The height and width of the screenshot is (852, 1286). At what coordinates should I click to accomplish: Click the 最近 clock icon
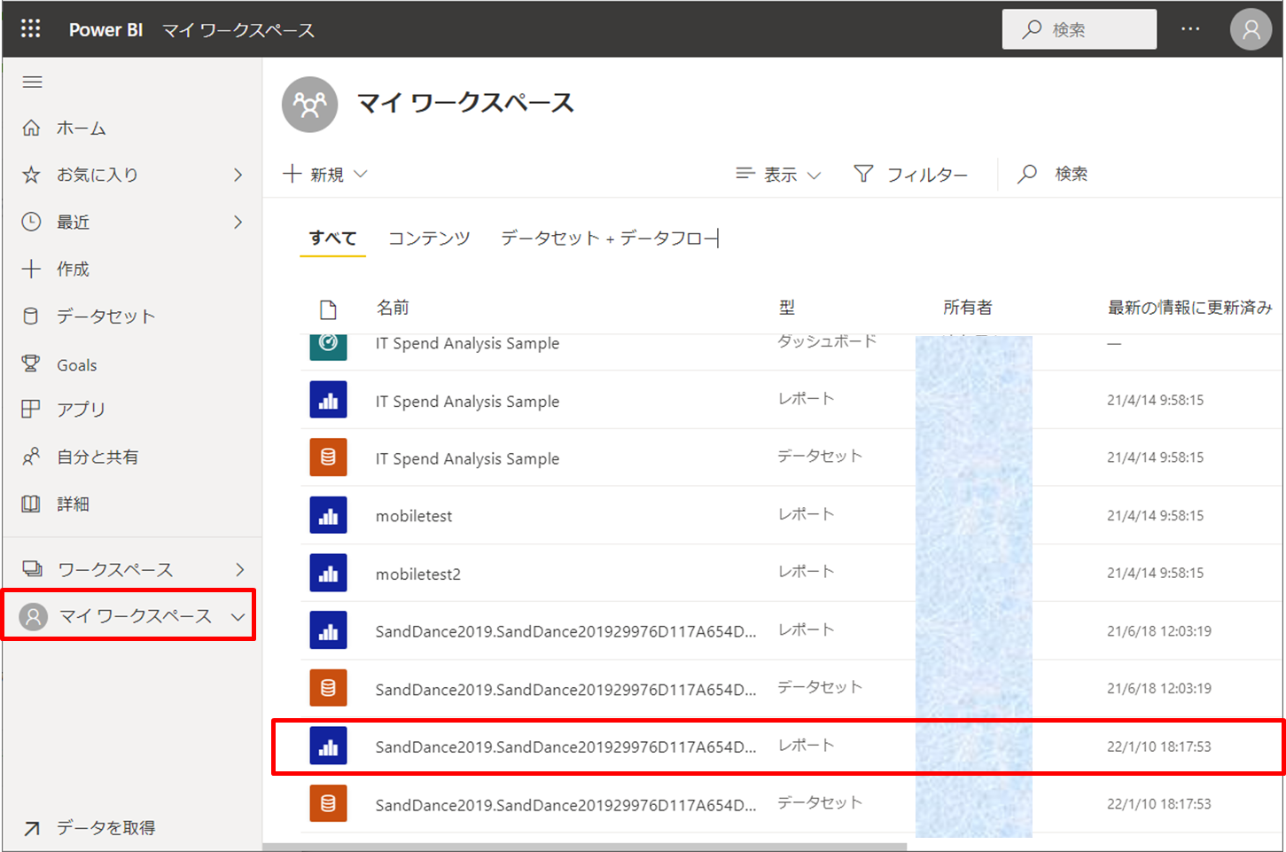coord(31,222)
